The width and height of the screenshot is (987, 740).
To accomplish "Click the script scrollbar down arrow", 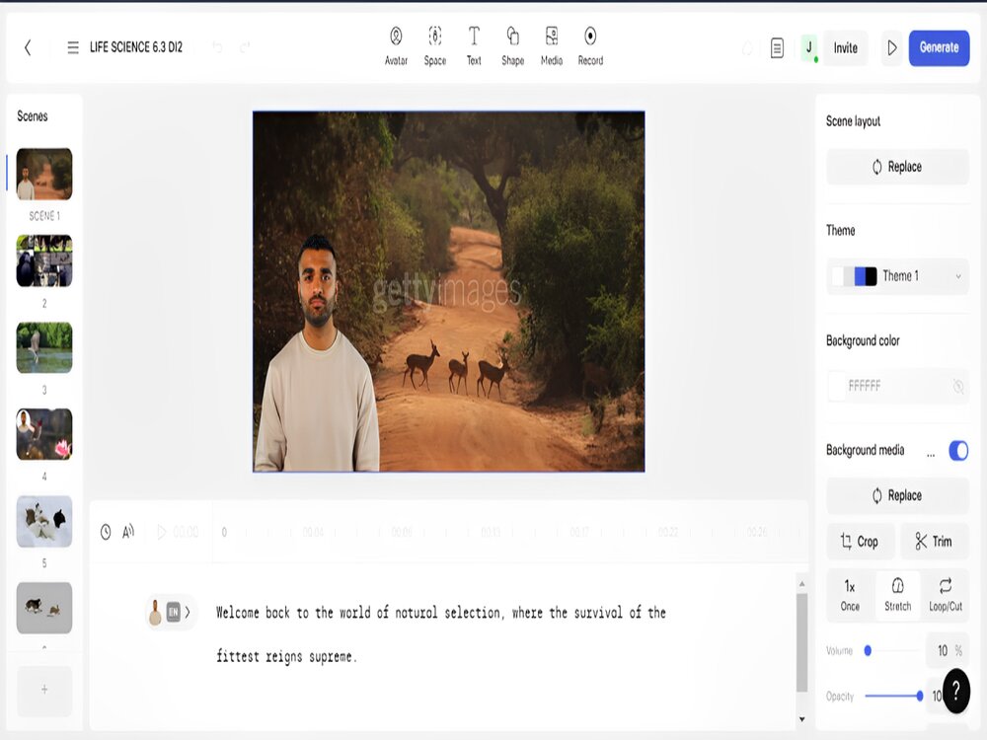I will tap(801, 719).
